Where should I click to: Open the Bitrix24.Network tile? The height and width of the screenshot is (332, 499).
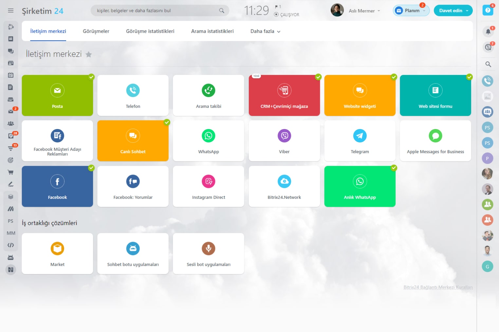pyautogui.click(x=284, y=186)
